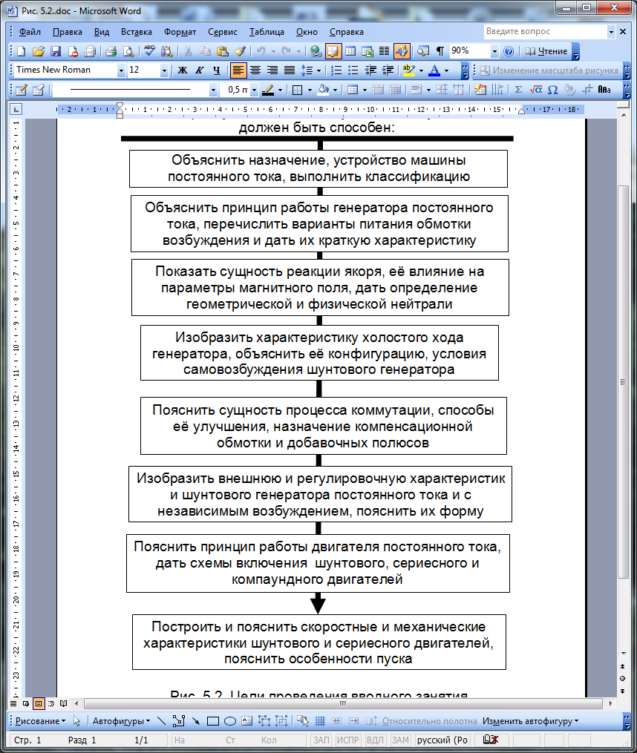The height and width of the screenshot is (753, 637).
Task: Select the Oval drawing tool
Action: [x=230, y=721]
